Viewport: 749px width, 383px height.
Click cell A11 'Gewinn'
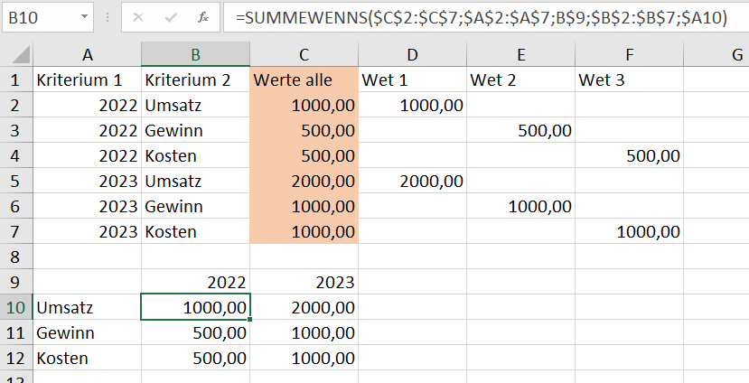point(88,332)
